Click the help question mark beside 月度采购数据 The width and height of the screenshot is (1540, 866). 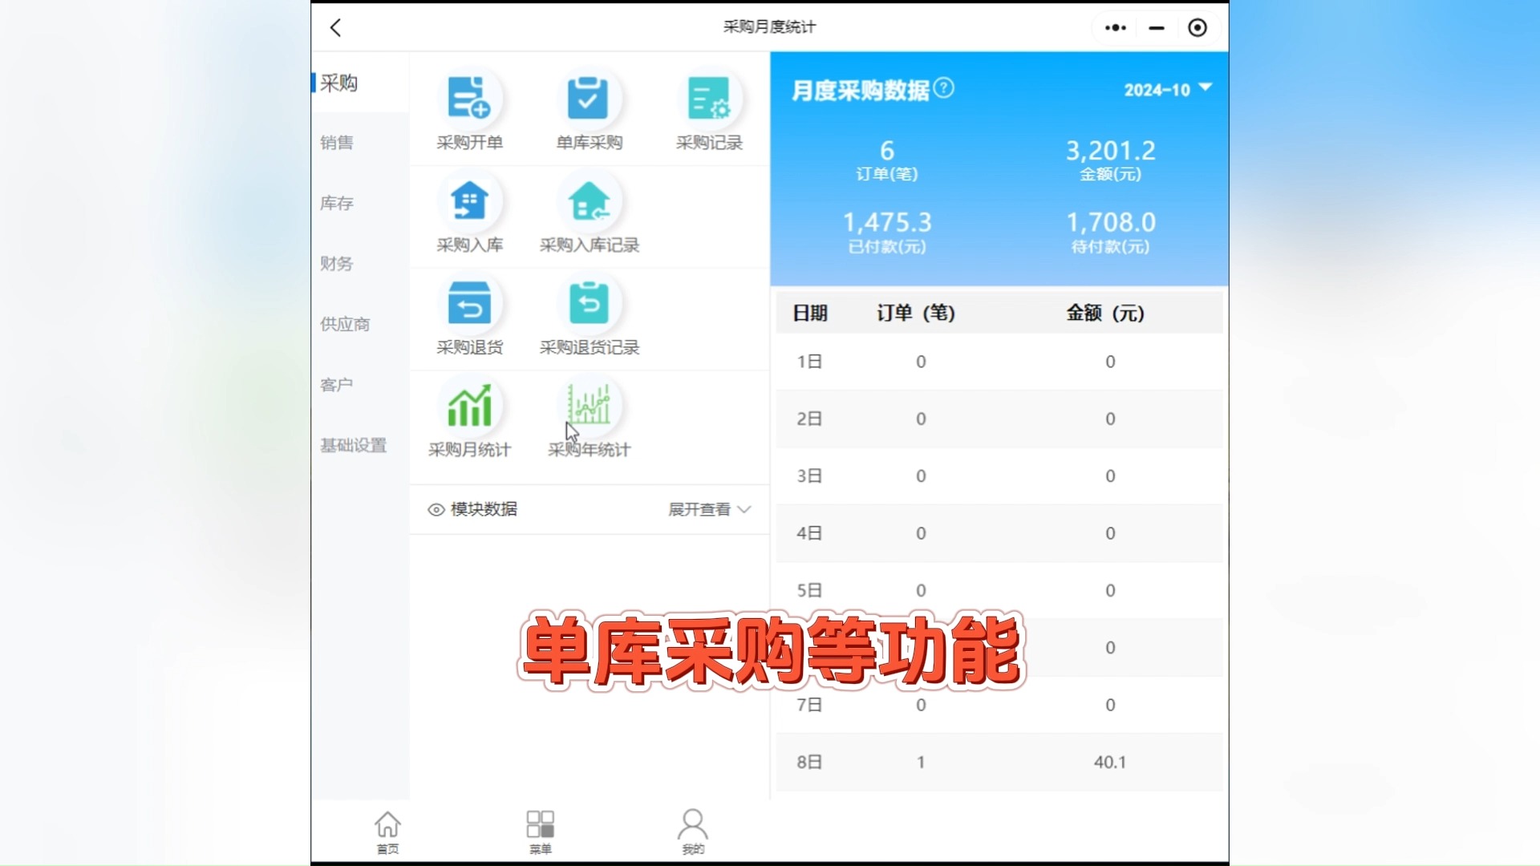tap(945, 87)
